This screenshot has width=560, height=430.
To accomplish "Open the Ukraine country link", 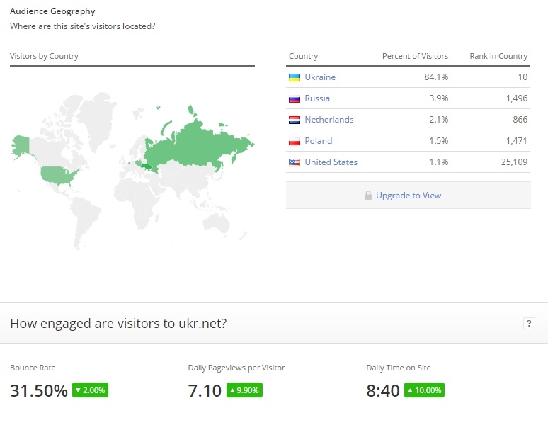I will click(x=320, y=77).
